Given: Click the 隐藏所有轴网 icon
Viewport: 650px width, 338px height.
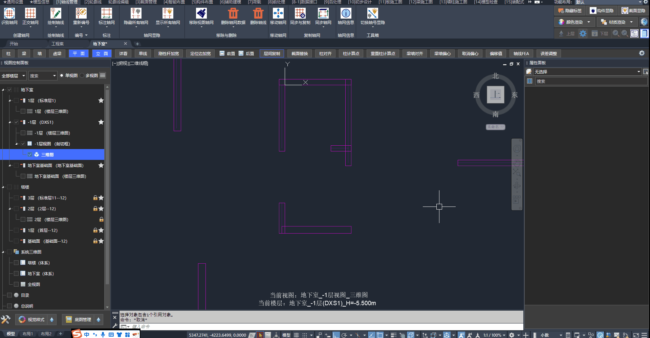Looking at the screenshot, I should 136,14.
